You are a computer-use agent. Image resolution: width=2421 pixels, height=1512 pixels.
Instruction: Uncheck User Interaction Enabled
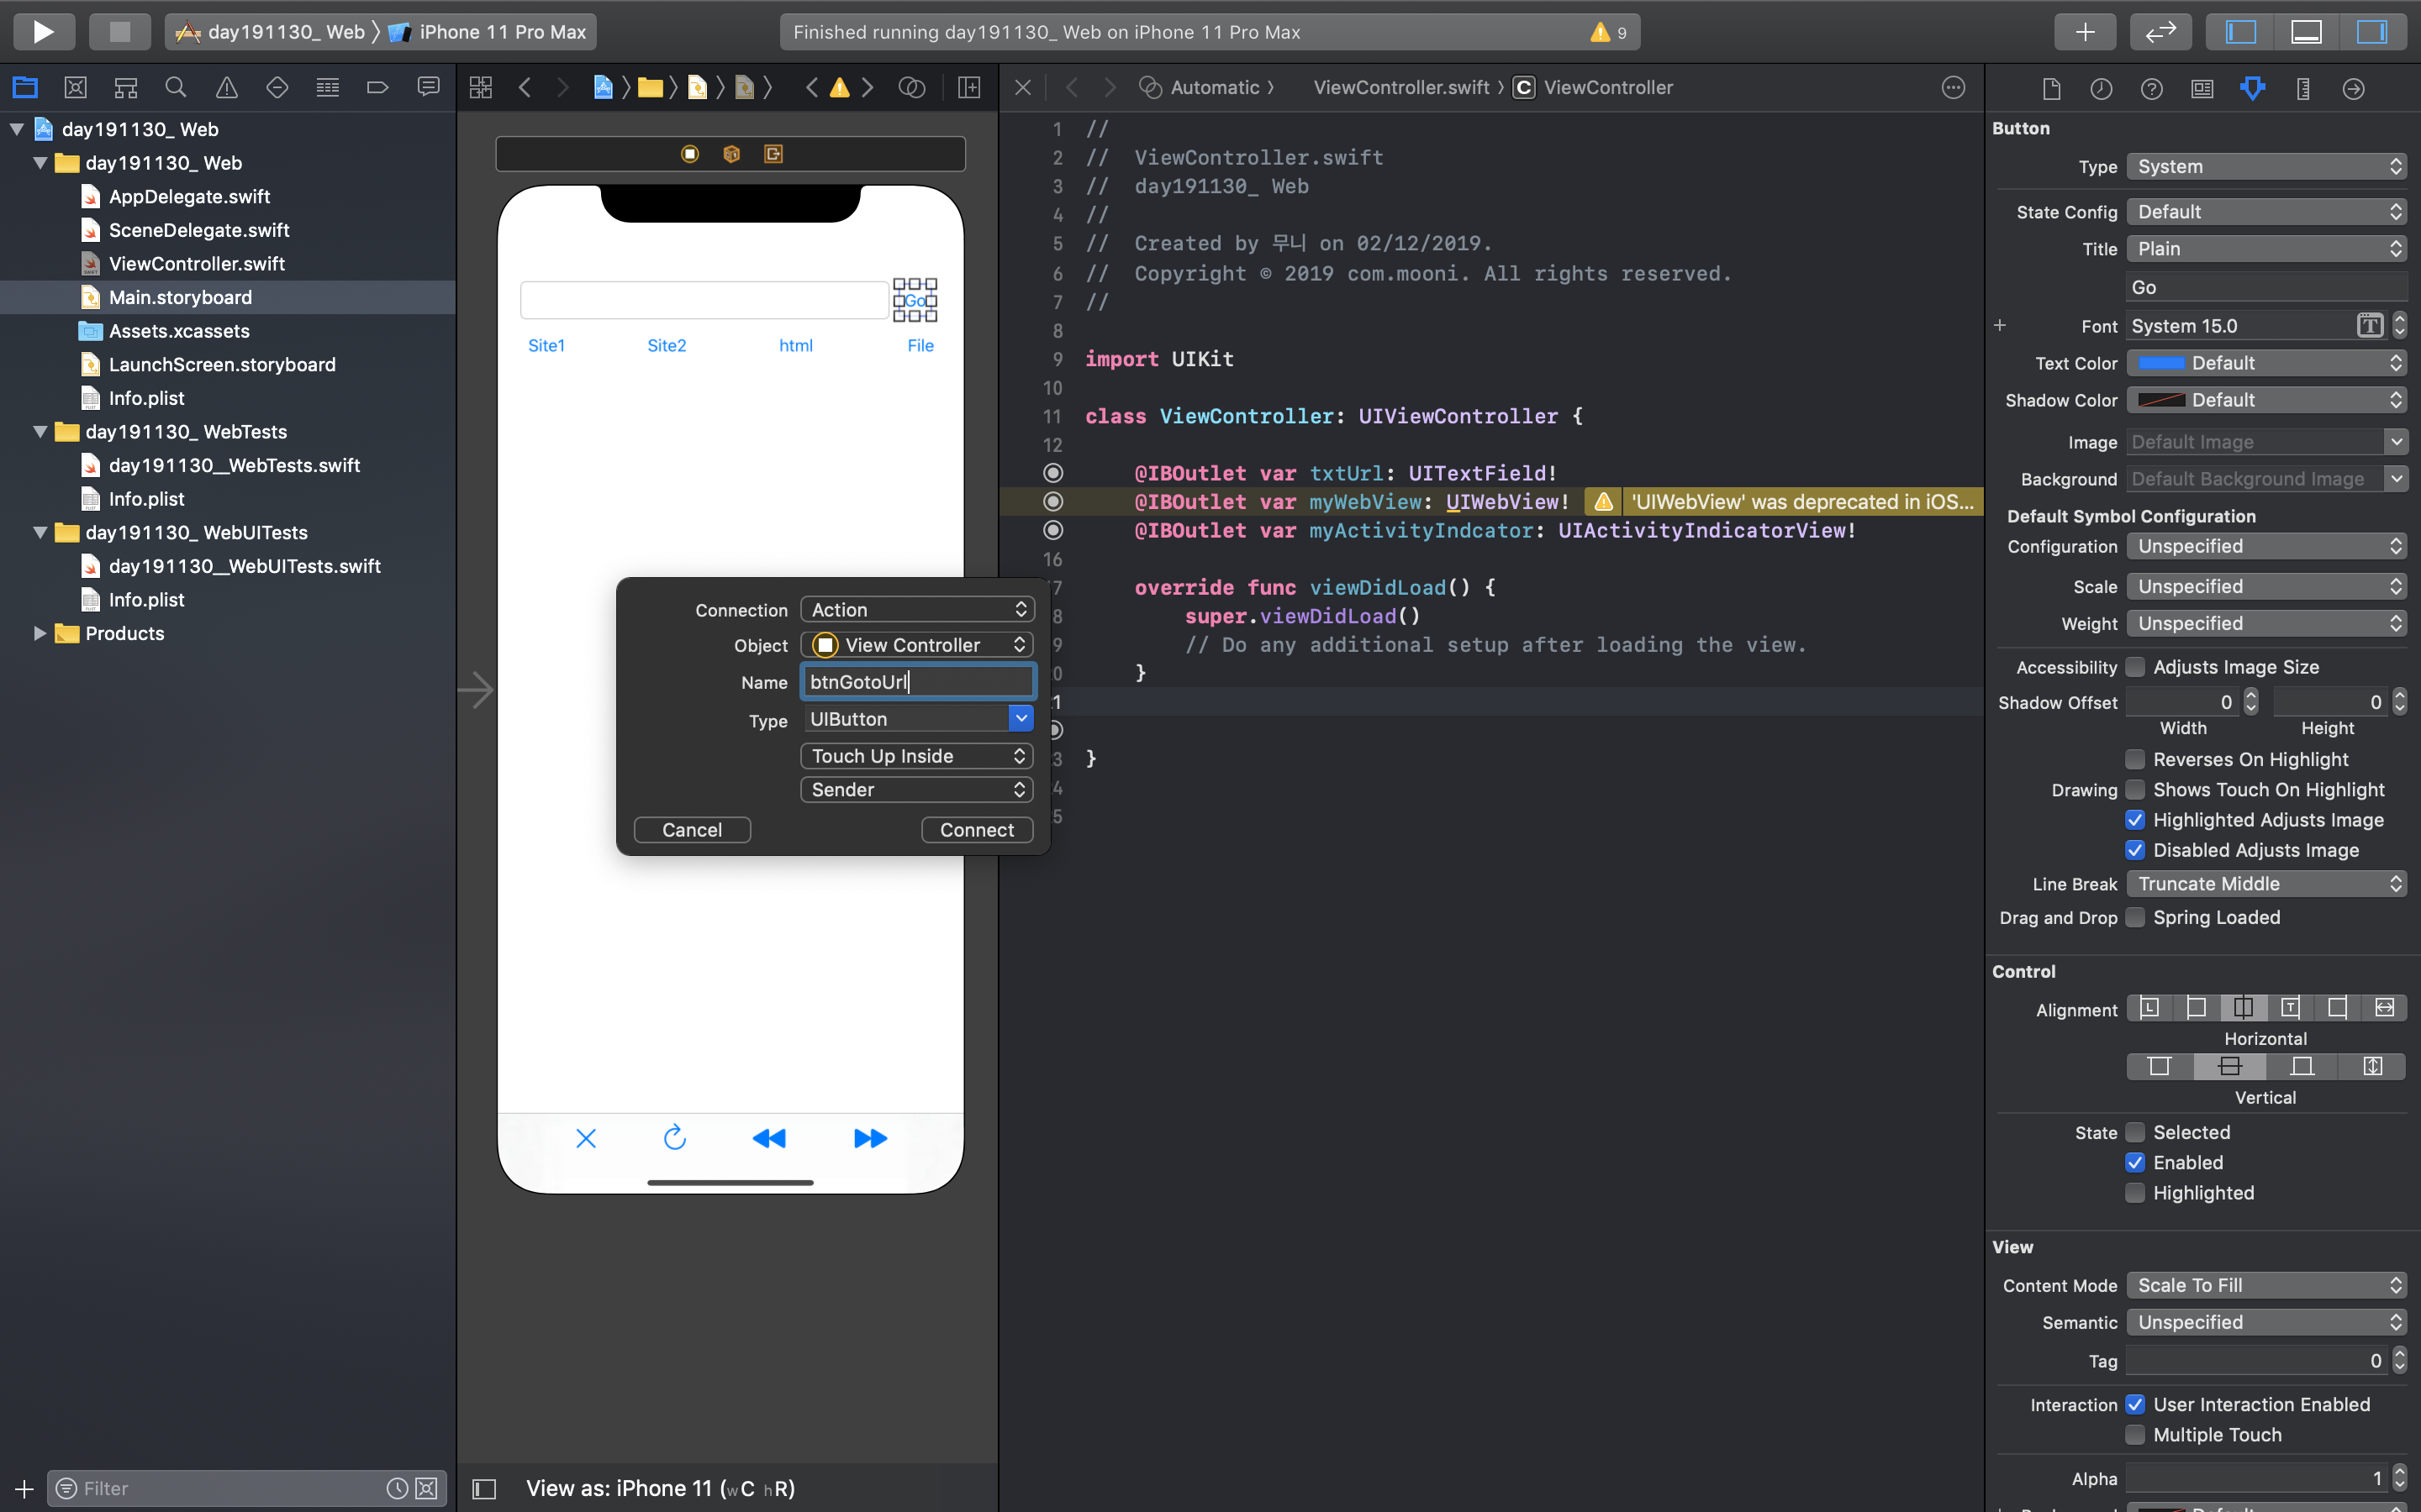[x=2135, y=1404]
